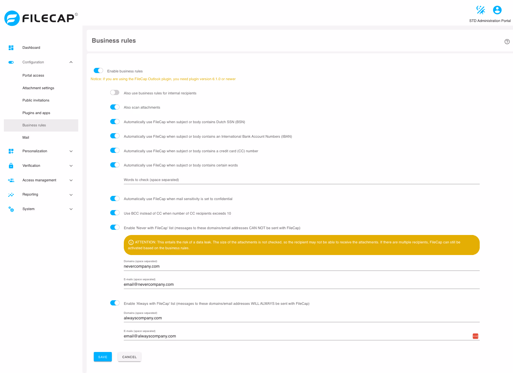Click the Outlook plugin version notice text
Image resolution: width=513 pixels, height=373 pixels.
(163, 79)
